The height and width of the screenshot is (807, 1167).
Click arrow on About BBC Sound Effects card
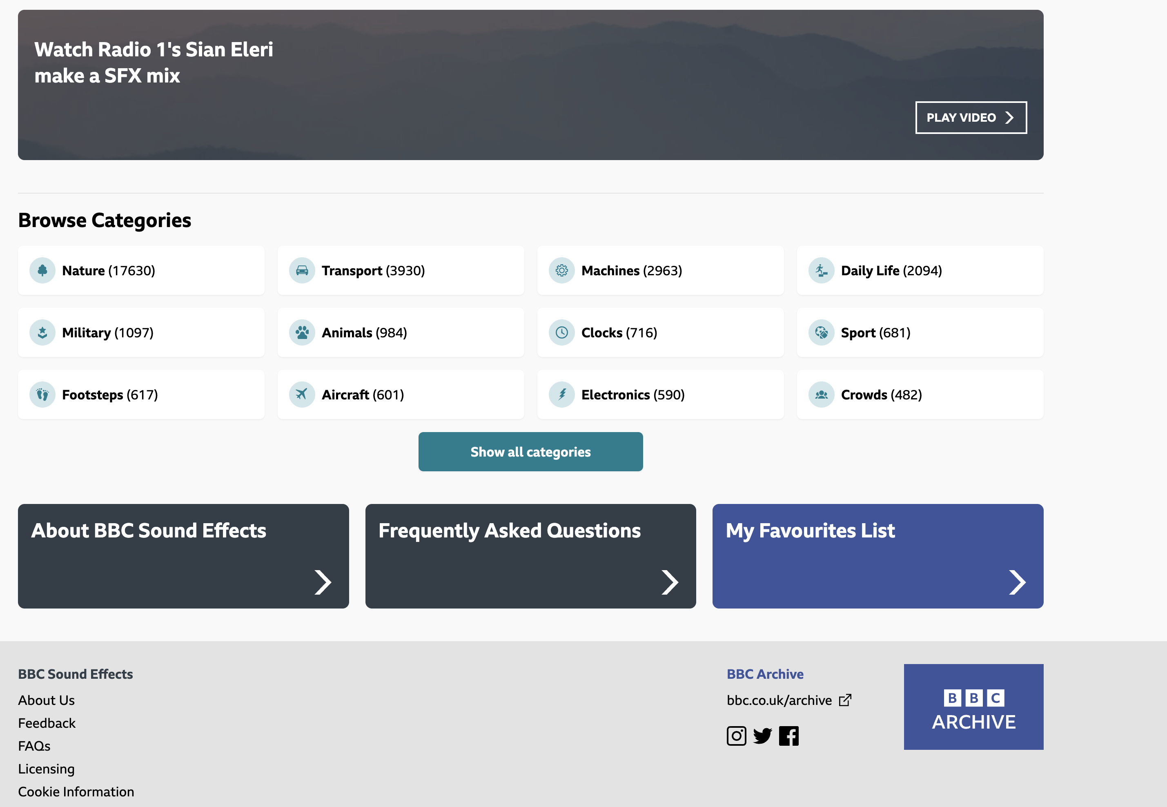(323, 582)
